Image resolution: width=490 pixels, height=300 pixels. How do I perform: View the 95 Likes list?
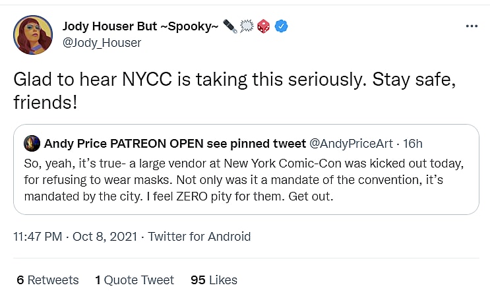coord(214,280)
